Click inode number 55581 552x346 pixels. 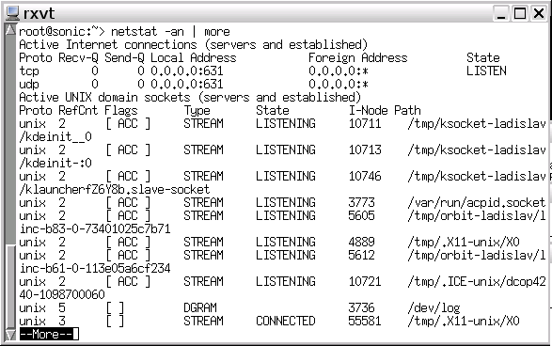[365, 321]
